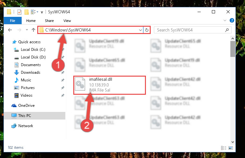Expand the address bar history dropdown
Screen dimensions: 245x158
click(140, 30)
